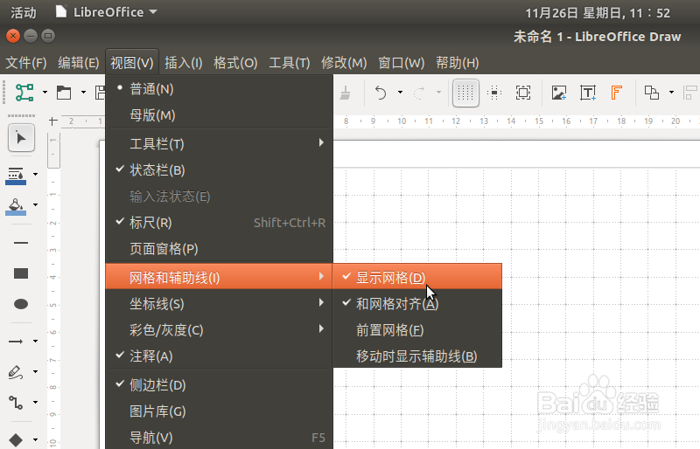
Task: Click the line color tool icon
Action: pyautogui.click(x=16, y=176)
